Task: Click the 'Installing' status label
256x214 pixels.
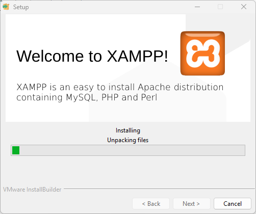Action: [x=128, y=130]
